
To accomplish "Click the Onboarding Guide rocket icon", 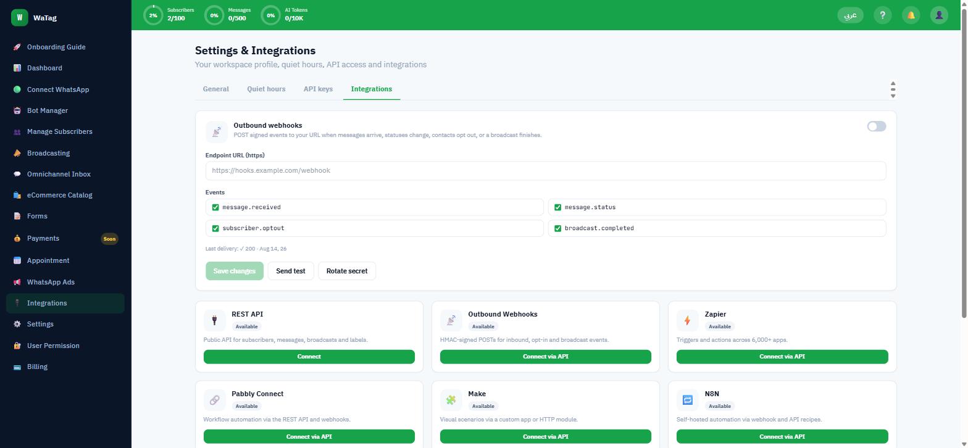I will pyautogui.click(x=17, y=47).
